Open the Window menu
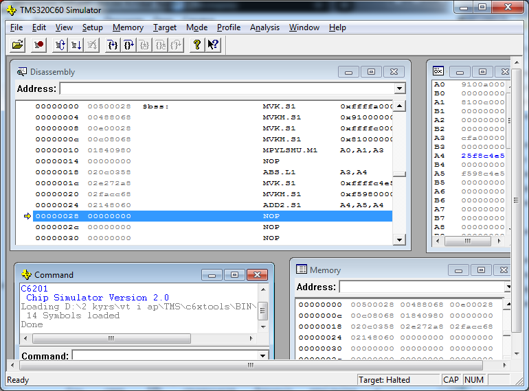This screenshot has width=529, height=391. tap(304, 27)
